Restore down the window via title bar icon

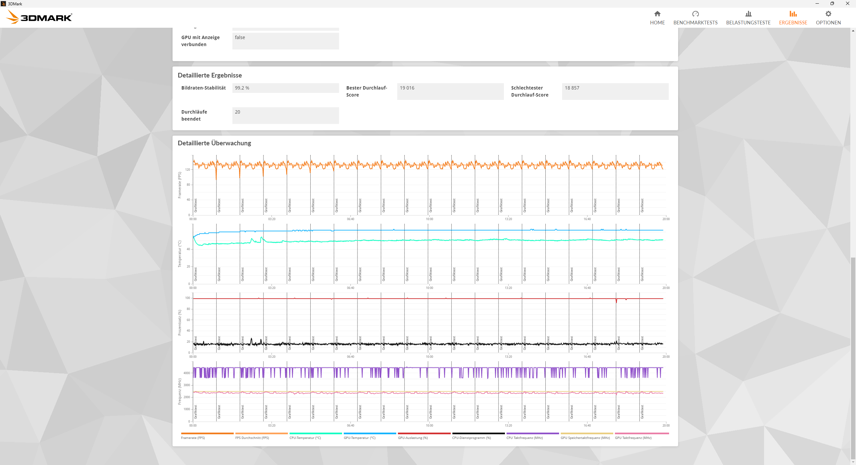pos(832,4)
